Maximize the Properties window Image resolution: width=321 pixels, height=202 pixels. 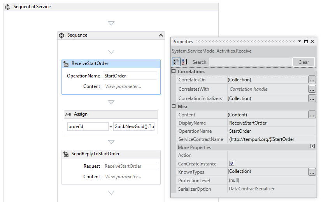point(306,41)
